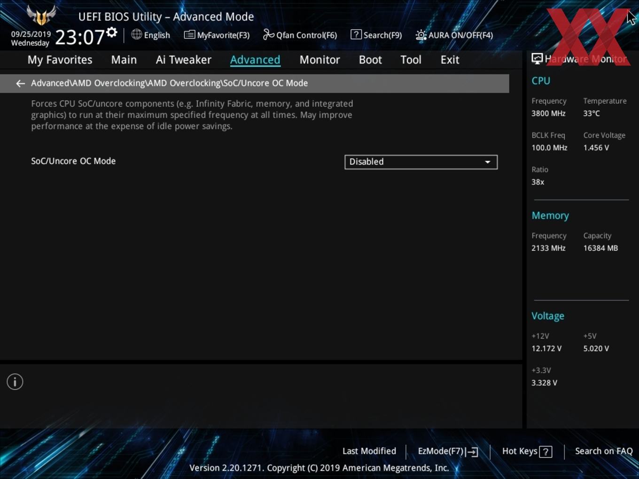Screen dimensions: 639x479
Task: Click the TUF logo emblem
Action: 41,15
